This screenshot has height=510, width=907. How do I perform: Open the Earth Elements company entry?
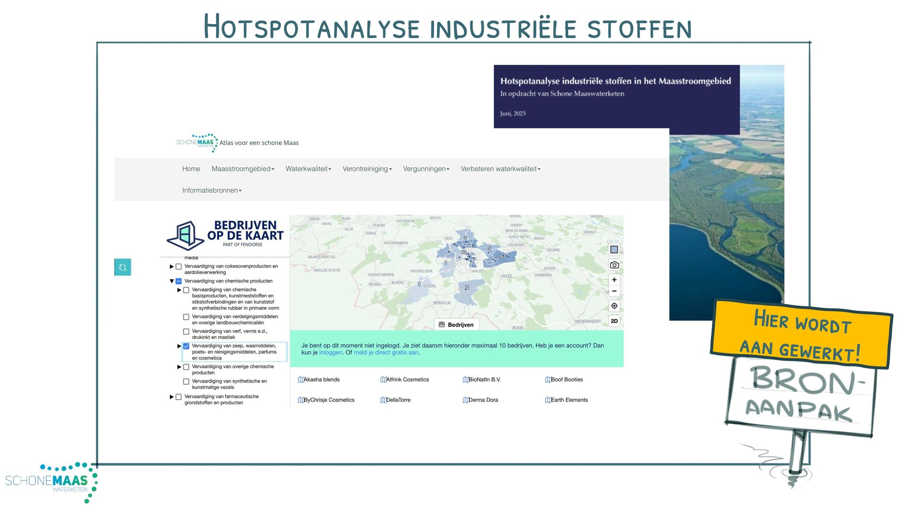click(569, 400)
